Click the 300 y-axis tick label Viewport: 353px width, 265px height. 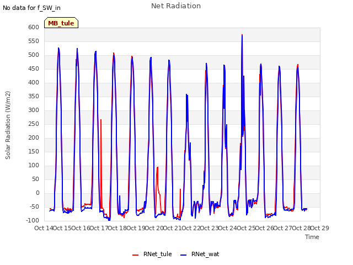click(x=34, y=110)
